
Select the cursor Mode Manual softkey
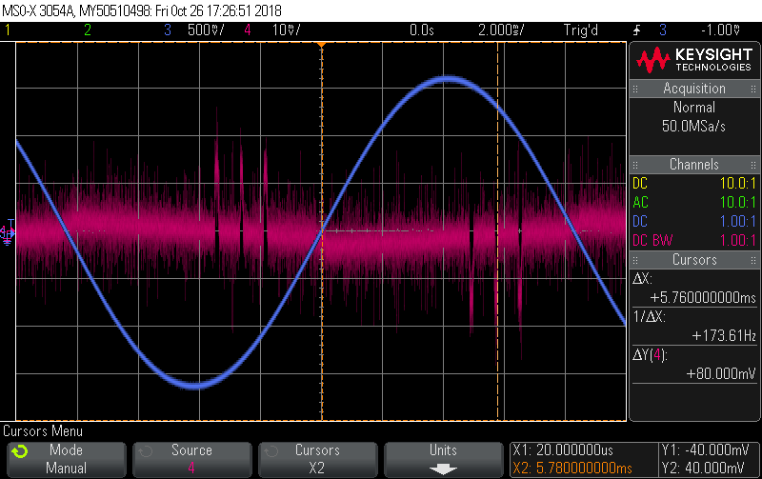point(67,459)
